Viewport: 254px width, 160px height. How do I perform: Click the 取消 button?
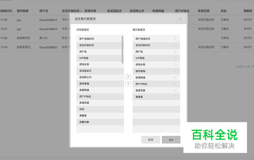pos(150,140)
